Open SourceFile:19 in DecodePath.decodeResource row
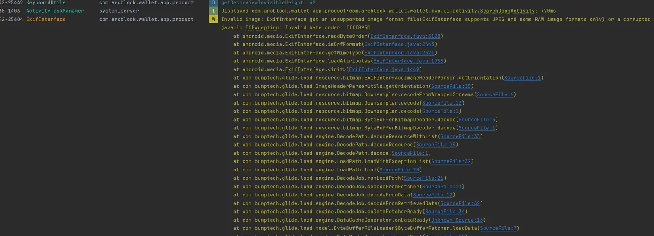 436,145
